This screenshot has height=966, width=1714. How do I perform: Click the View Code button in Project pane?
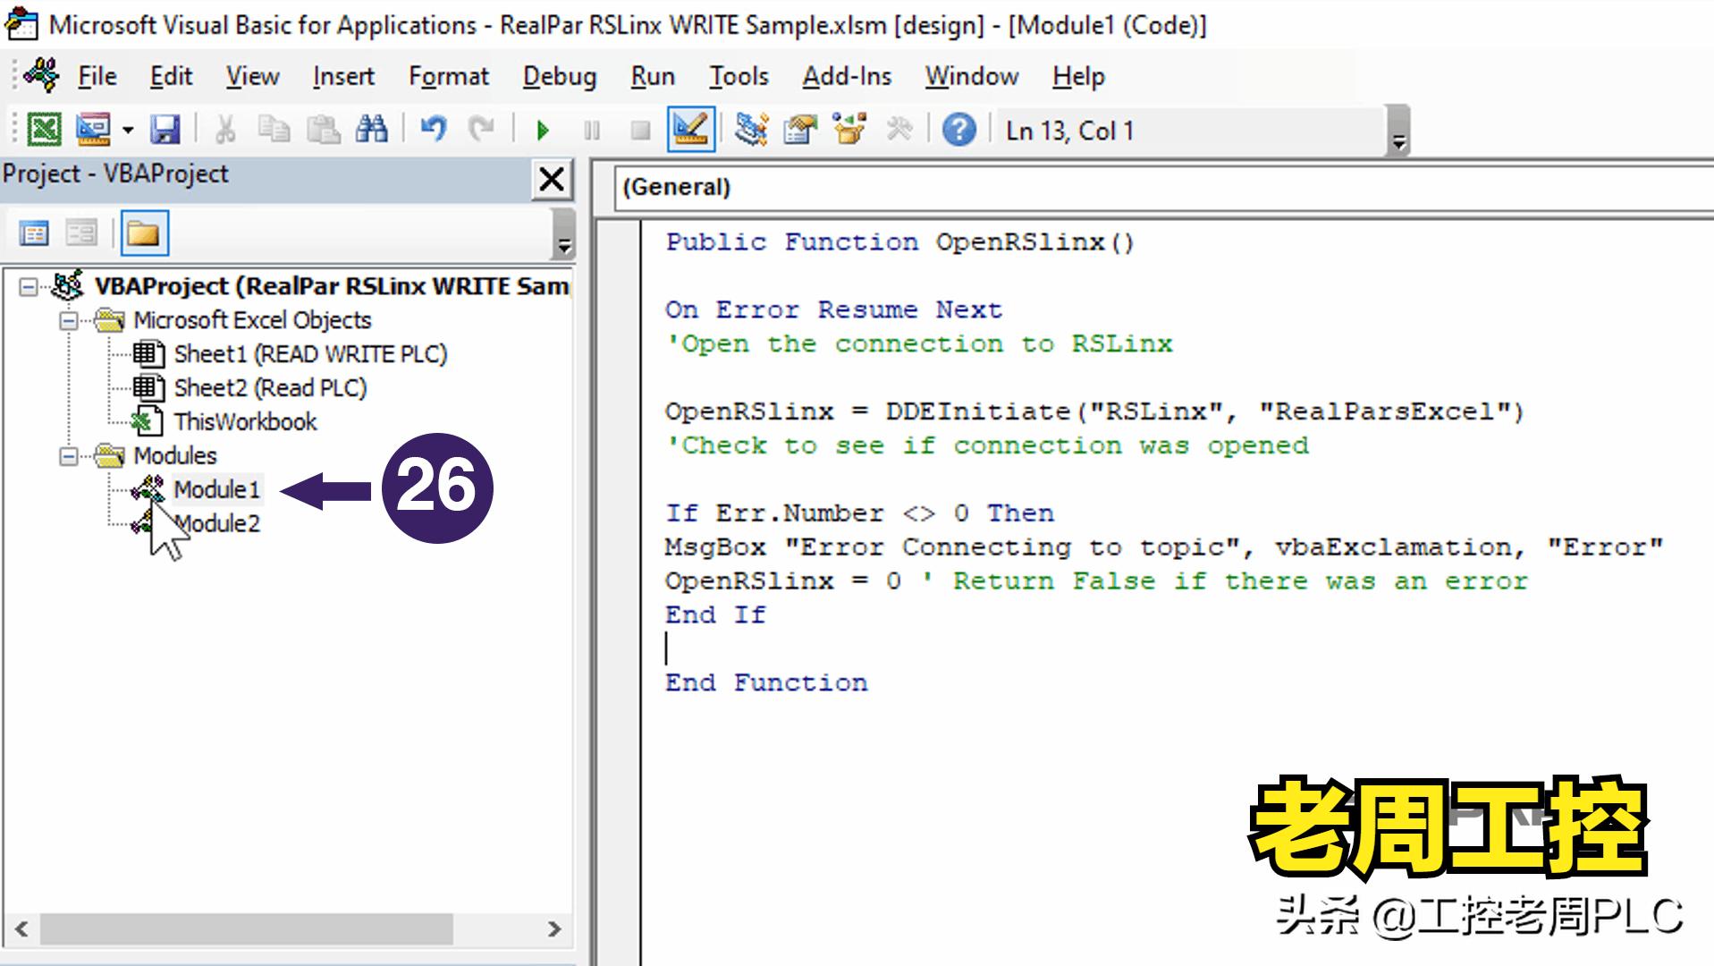(x=34, y=234)
